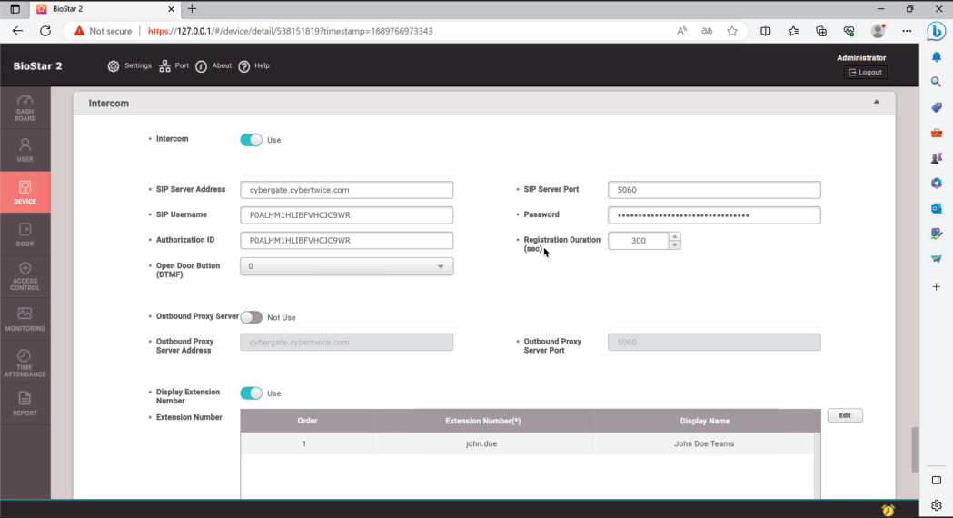The image size is (953, 518).
Task: Focus the SIP Username field
Action: [x=346, y=215]
